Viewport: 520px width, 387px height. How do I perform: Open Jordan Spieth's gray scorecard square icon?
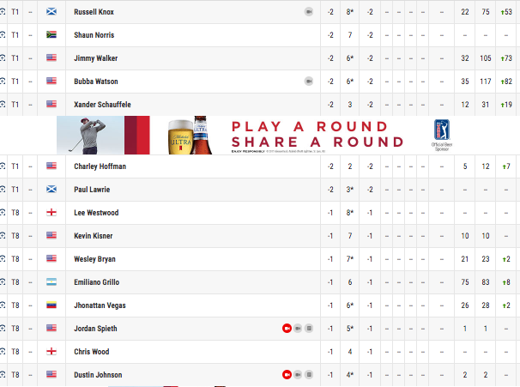coord(309,329)
